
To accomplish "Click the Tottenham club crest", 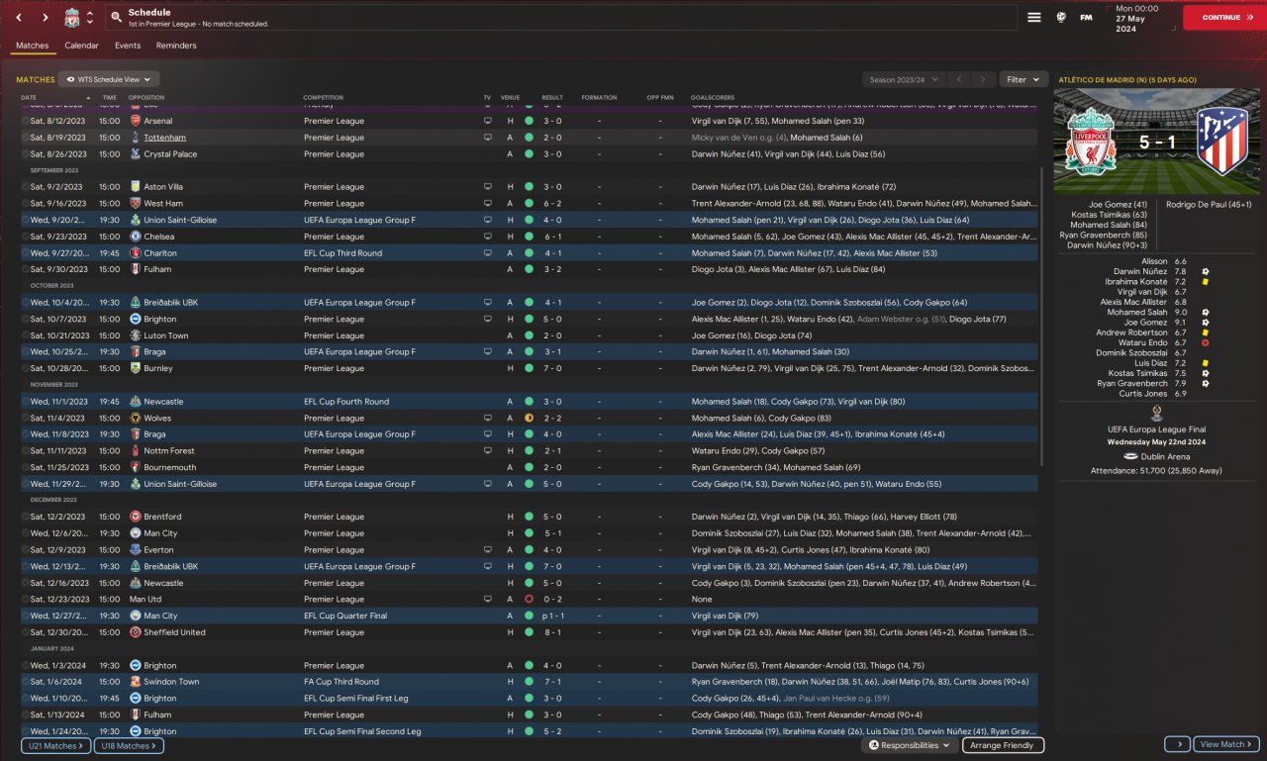I will tap(136, 138).
